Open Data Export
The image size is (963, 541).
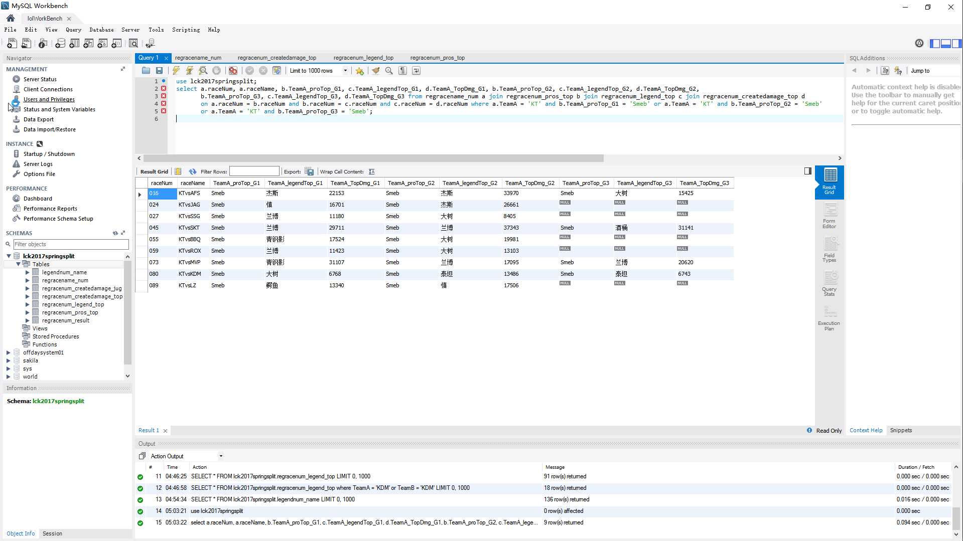pos(39,119)
